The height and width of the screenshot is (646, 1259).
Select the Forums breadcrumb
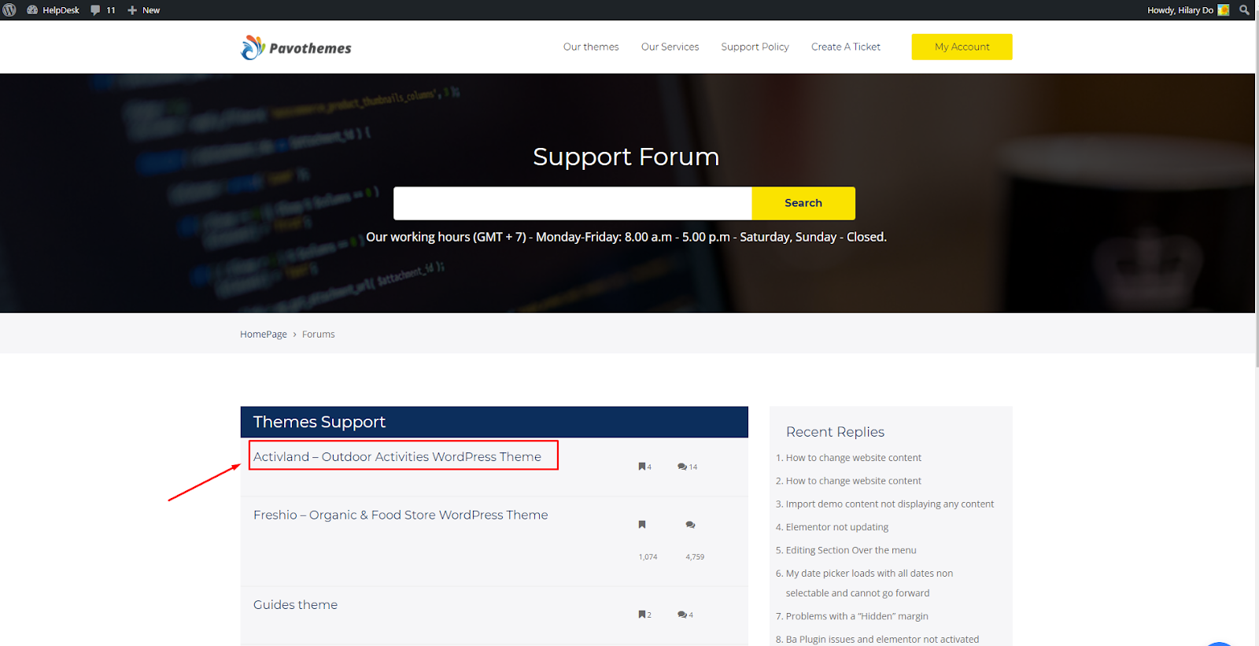click(x=319, y=334)
